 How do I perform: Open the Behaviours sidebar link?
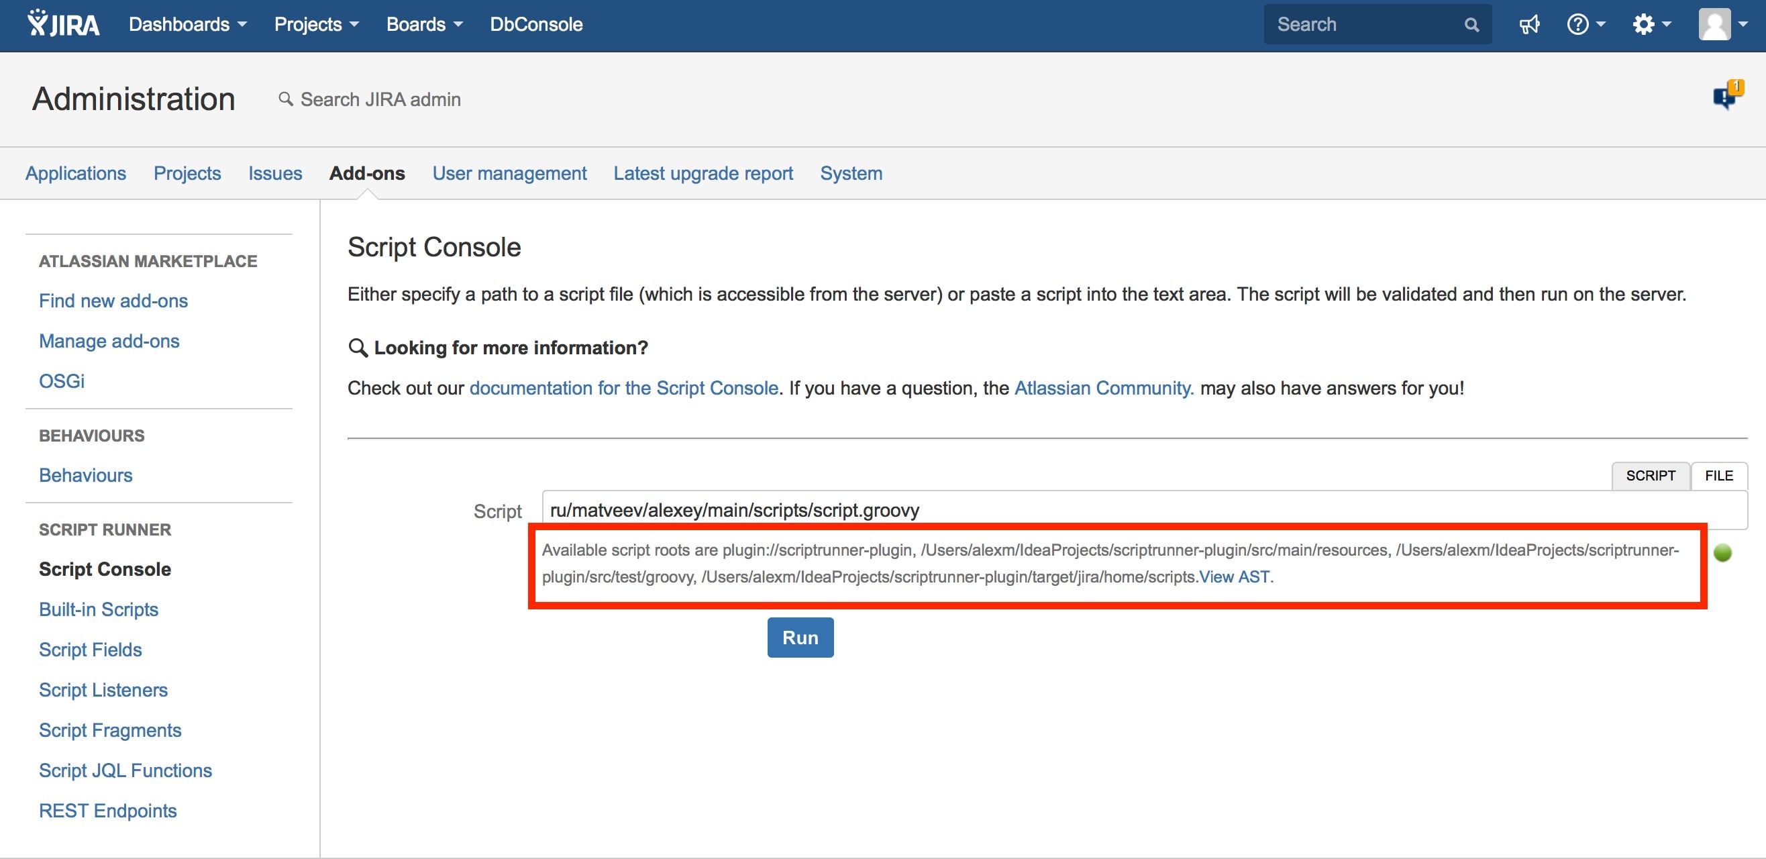pyautogui.click(x=86, y=476)
